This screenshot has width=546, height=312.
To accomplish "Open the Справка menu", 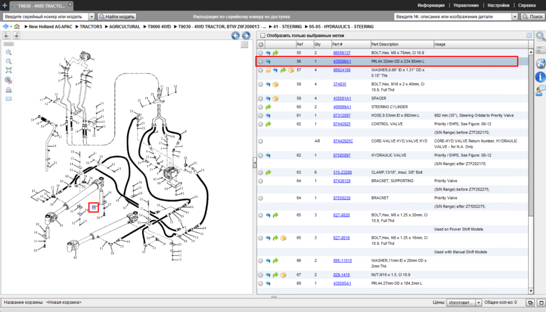I will coord(527,5).
